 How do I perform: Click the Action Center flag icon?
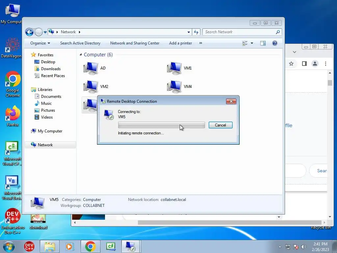296,247
